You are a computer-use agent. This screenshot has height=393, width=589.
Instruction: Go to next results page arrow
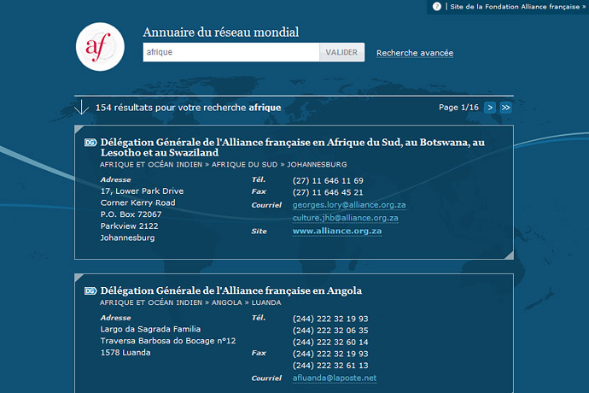490,108
